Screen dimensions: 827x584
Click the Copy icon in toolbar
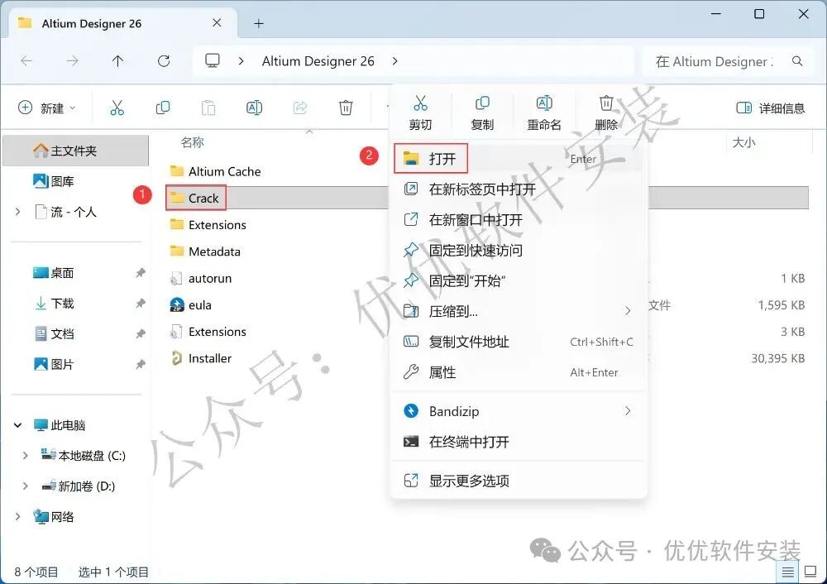[x=163, y=108]
